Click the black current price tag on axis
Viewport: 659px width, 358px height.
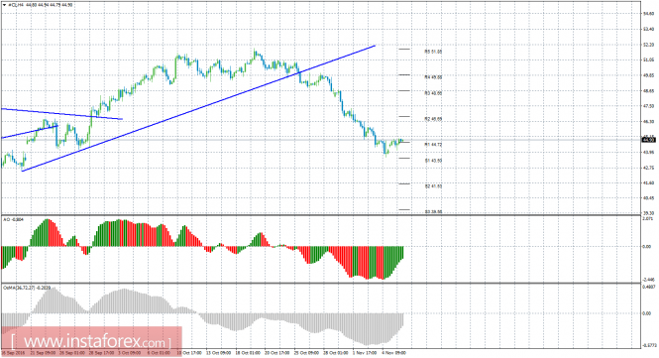(x=649, y=140)
